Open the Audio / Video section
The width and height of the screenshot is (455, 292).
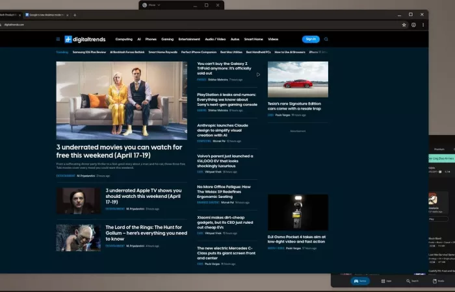point(215,39)
